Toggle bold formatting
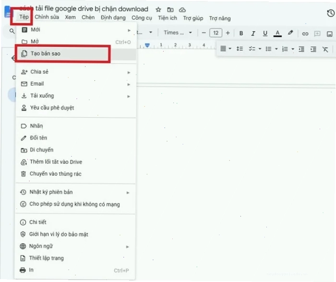 (241, 33)
